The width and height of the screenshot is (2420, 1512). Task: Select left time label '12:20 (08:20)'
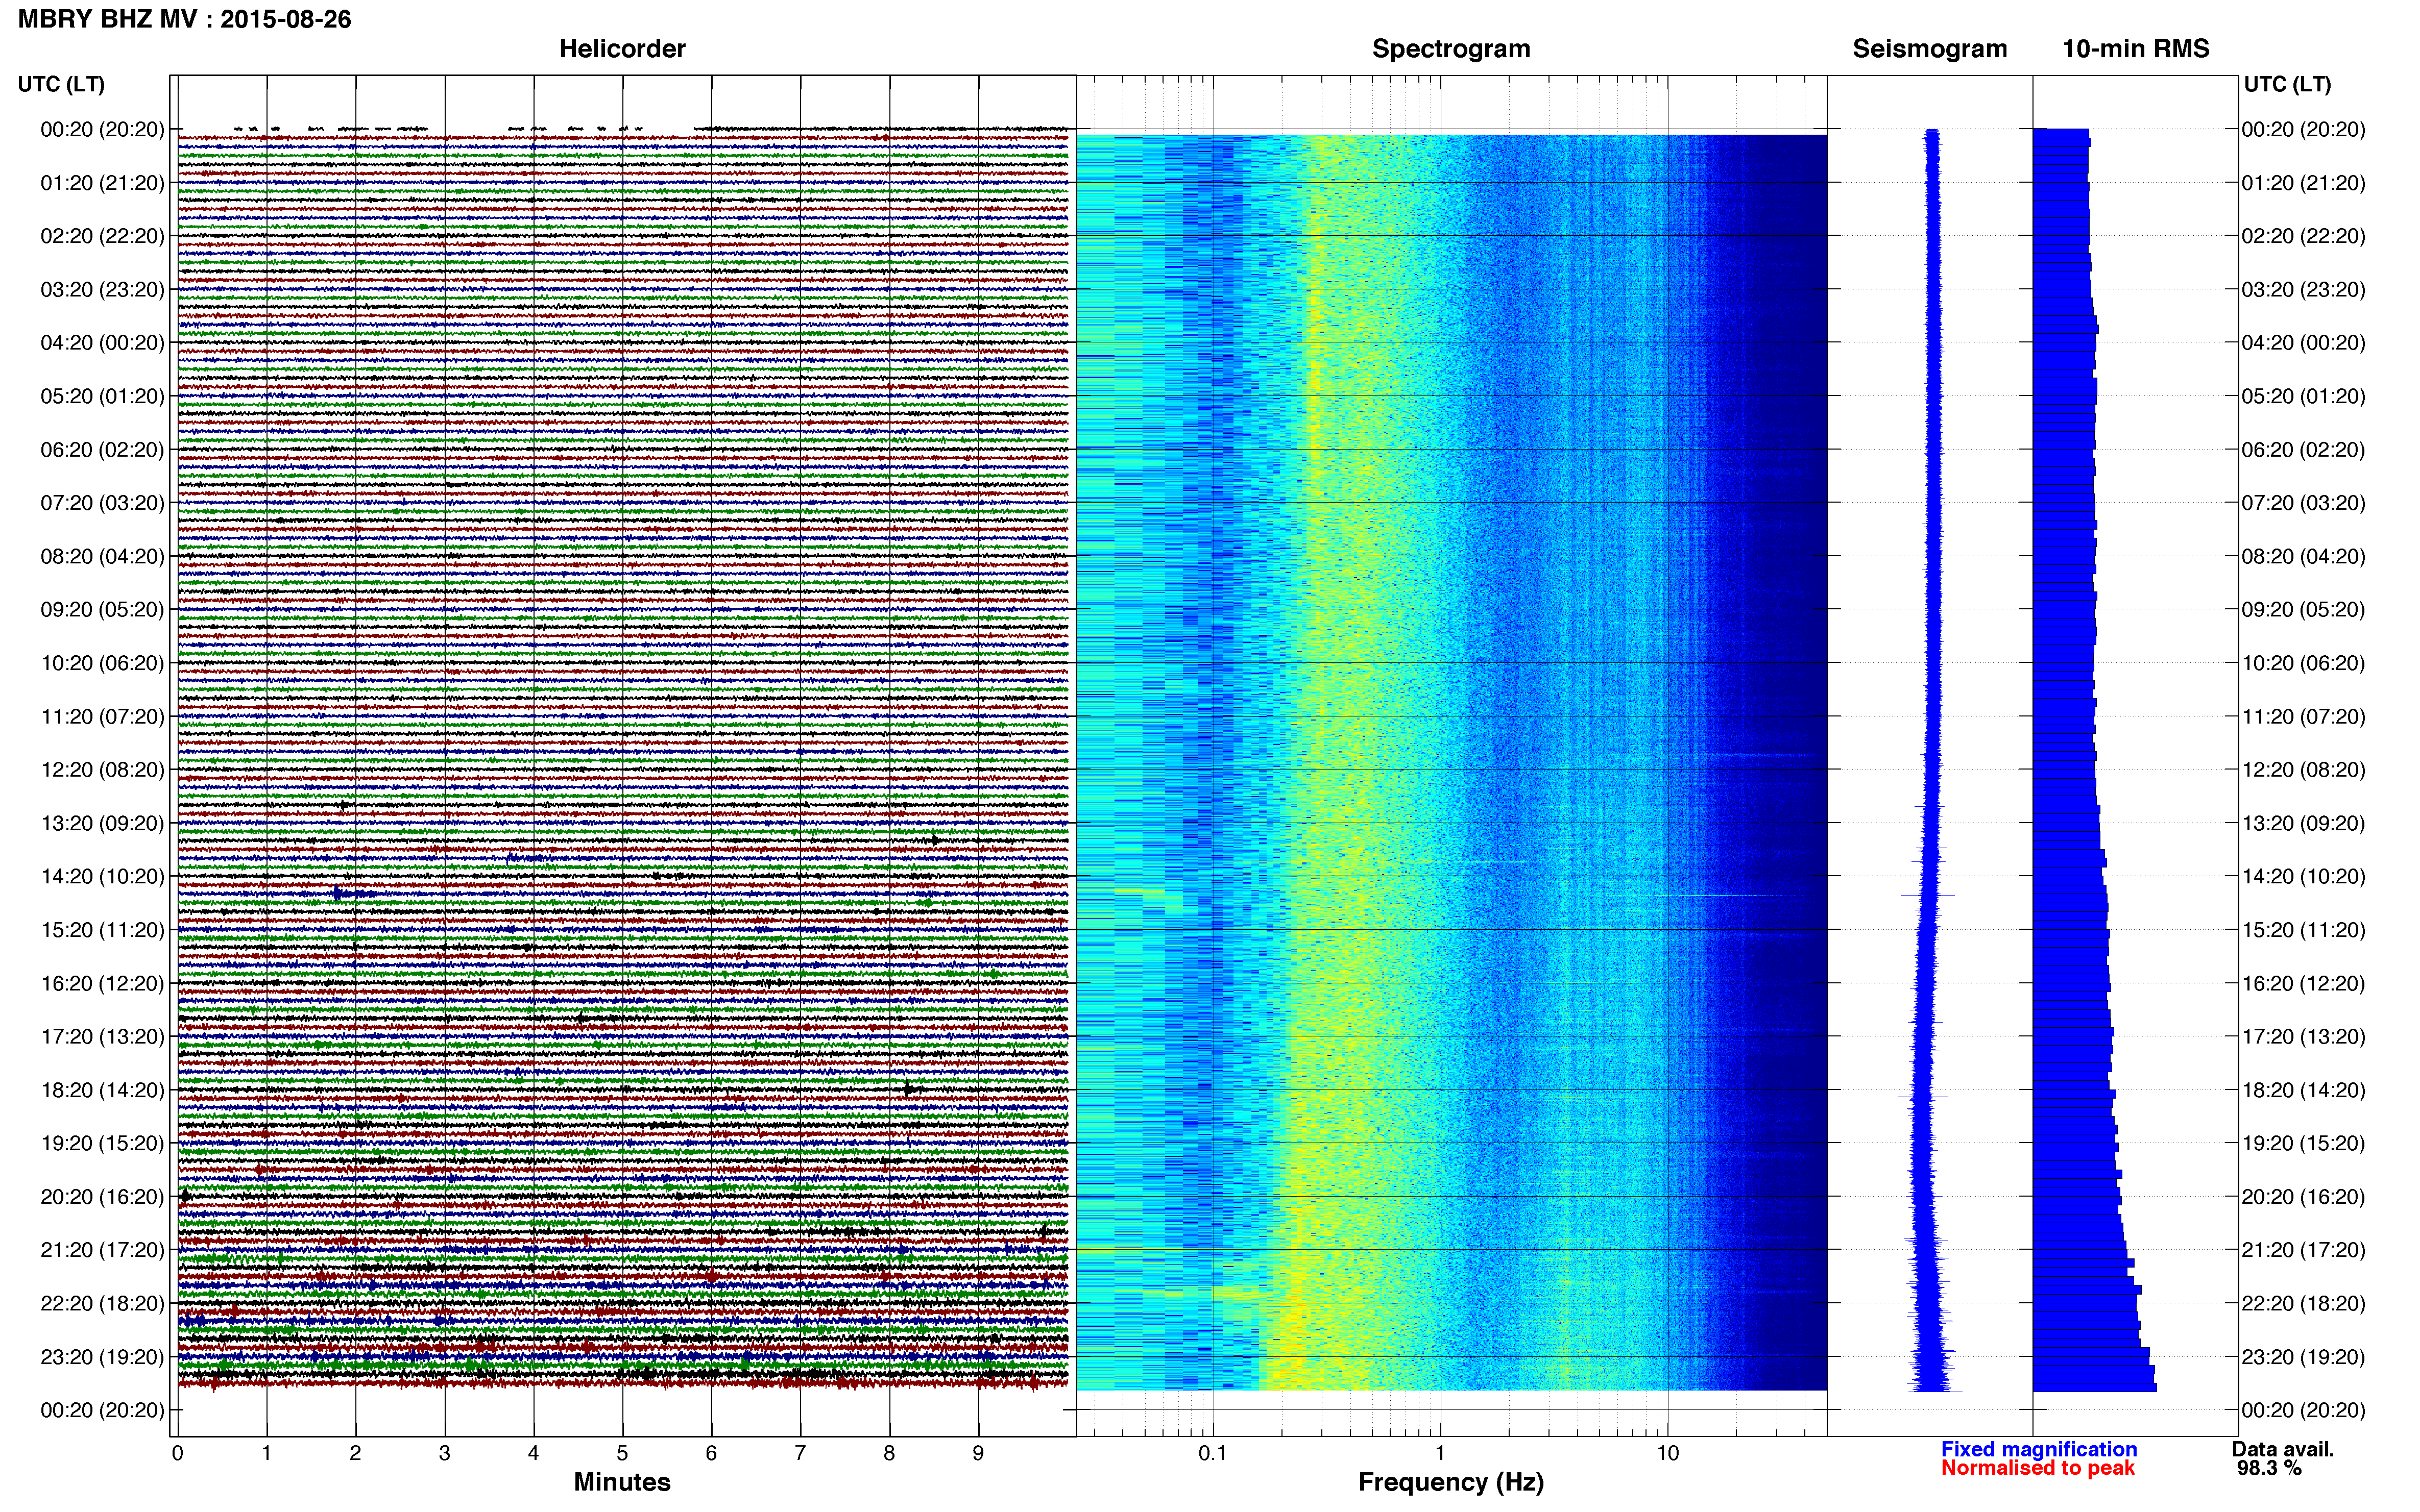(x=102, y=770)
